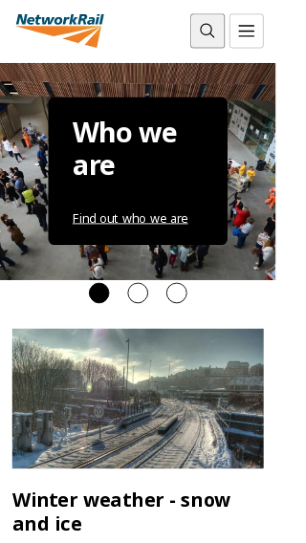
Task: Click the 'Who we are' slide heading
Action: pos(125,148)
